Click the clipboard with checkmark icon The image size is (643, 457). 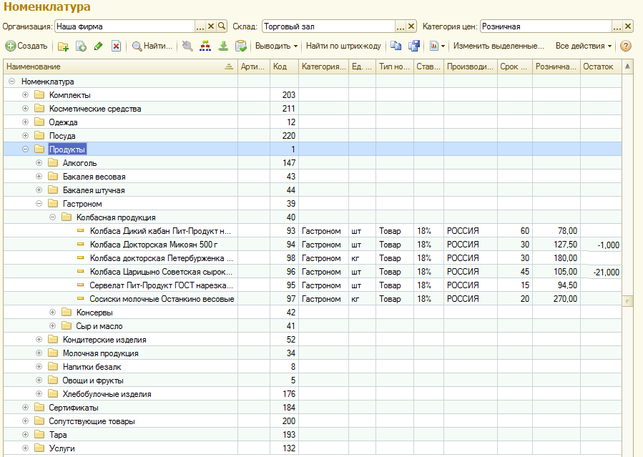pyautogui.click(x=241, y=46)
